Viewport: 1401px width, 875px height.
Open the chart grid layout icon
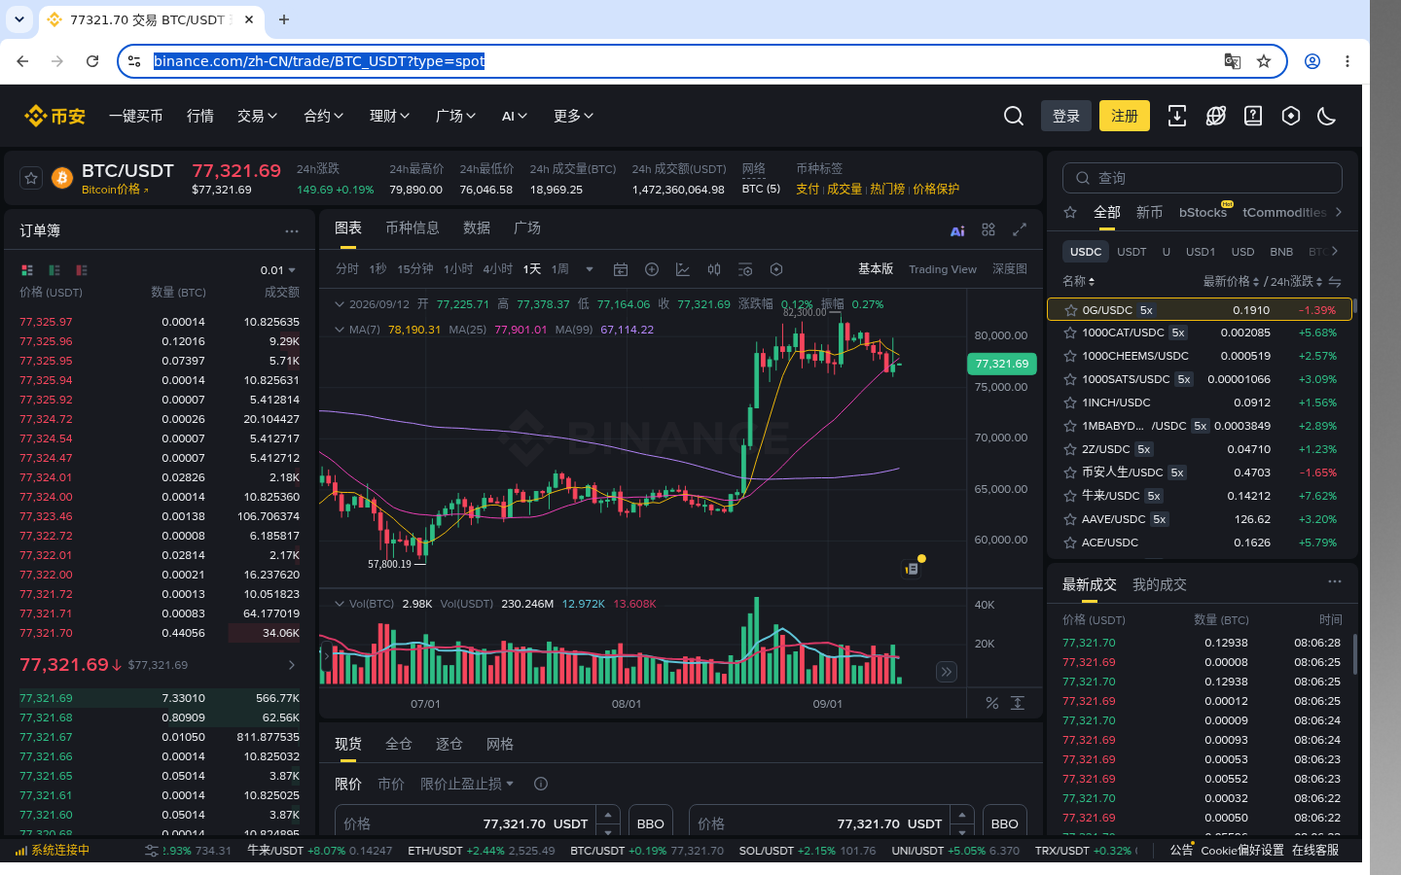988,229
